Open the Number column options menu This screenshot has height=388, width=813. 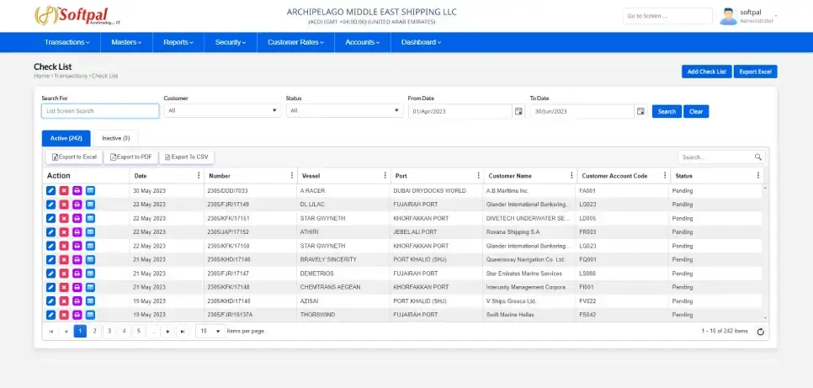click(292, 175)
